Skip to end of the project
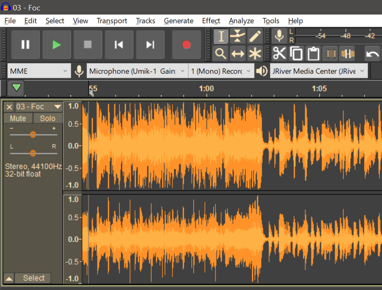 pyautogui.click(x=150, y=44)
